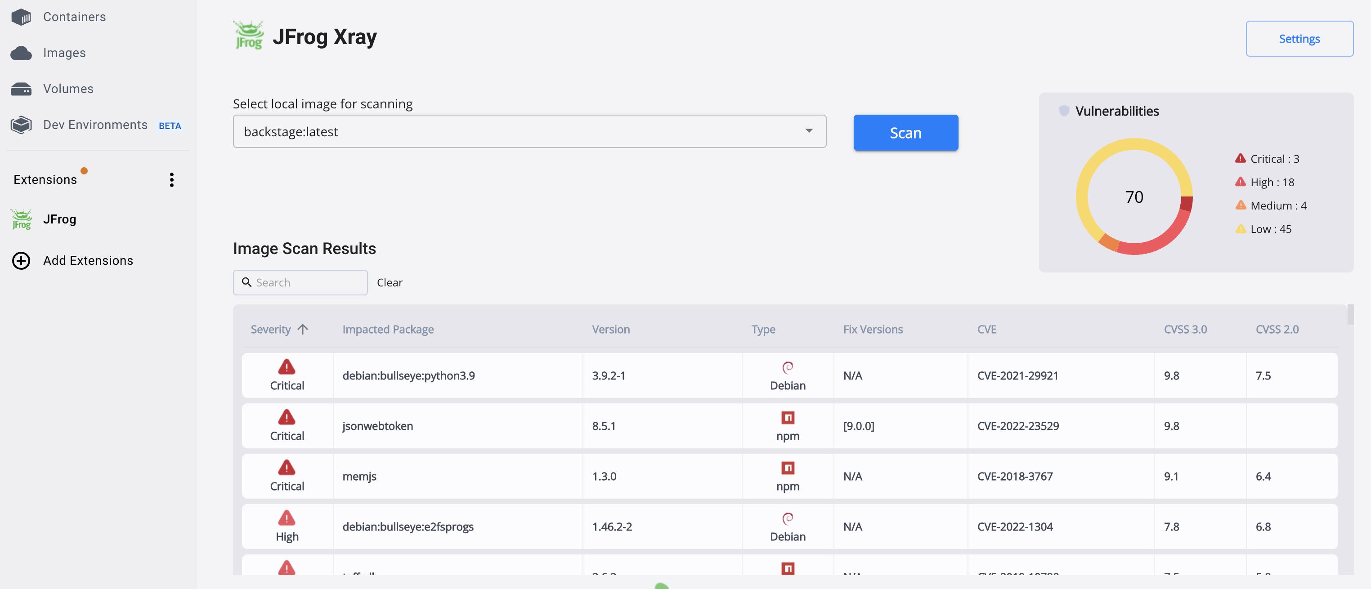1371x589 pixels.
Task: Open the JFrog extension icon in sidebar
Action: point(21,219)
